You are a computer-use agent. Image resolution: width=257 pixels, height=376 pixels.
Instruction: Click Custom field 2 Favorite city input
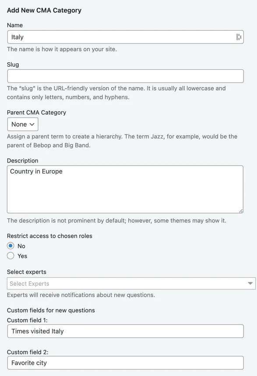[x=126, y=363]
